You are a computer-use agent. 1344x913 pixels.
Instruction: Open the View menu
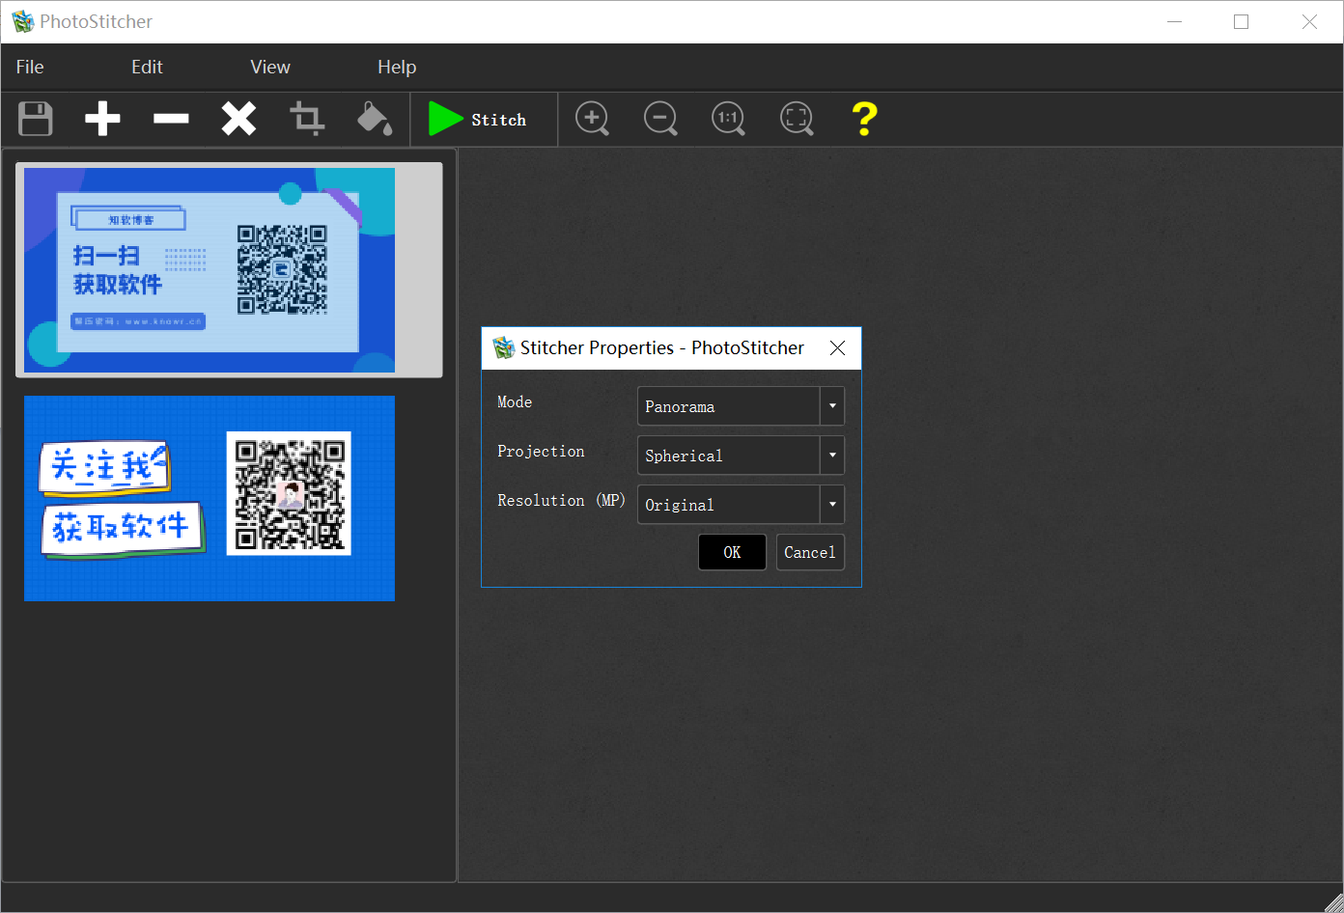pyautogui.click(x=270, y=67)
